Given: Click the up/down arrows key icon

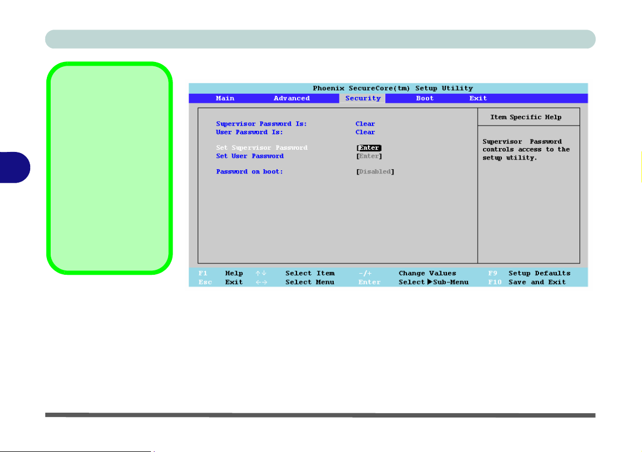Looking at the screenshot, I should [x=261, y=273].
